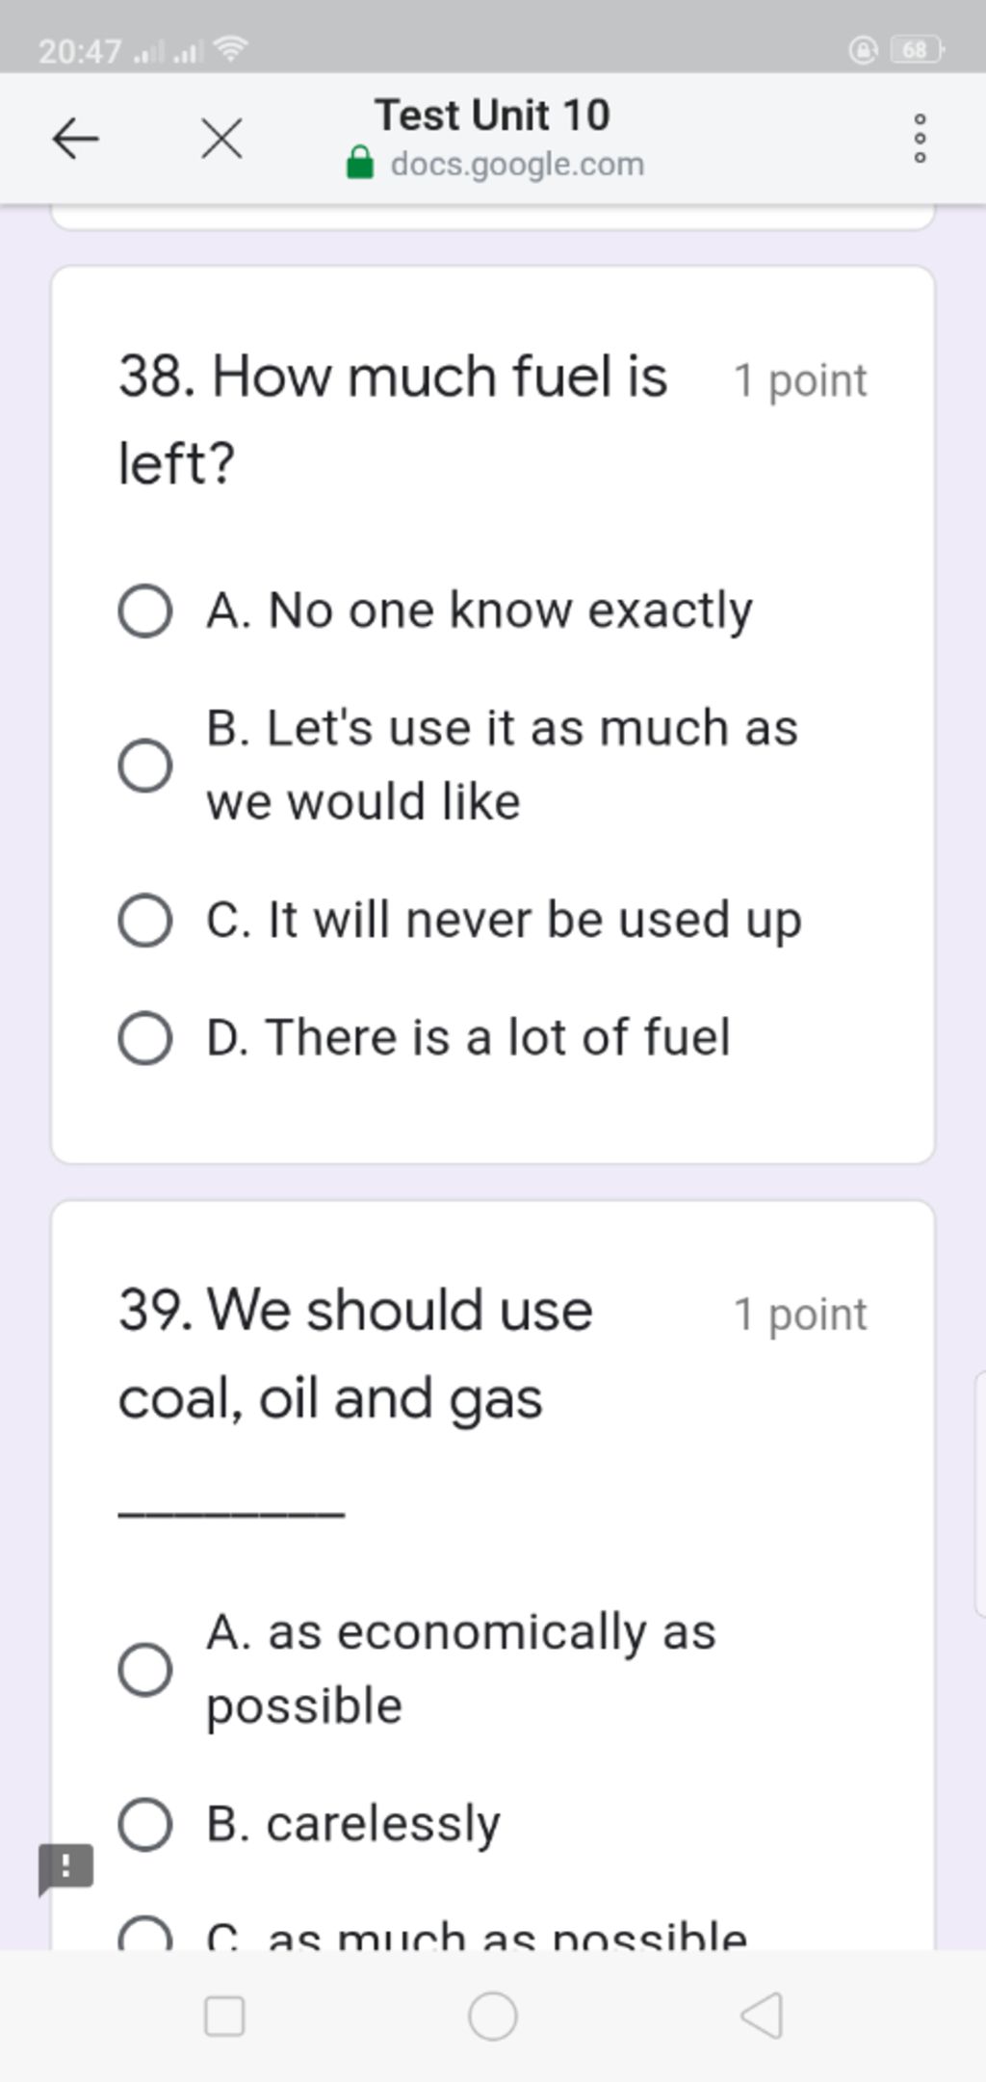Tap the Test Unit 10 page title
The width and height of the screenshot is (986, 2082).
[x=492, y=116]
